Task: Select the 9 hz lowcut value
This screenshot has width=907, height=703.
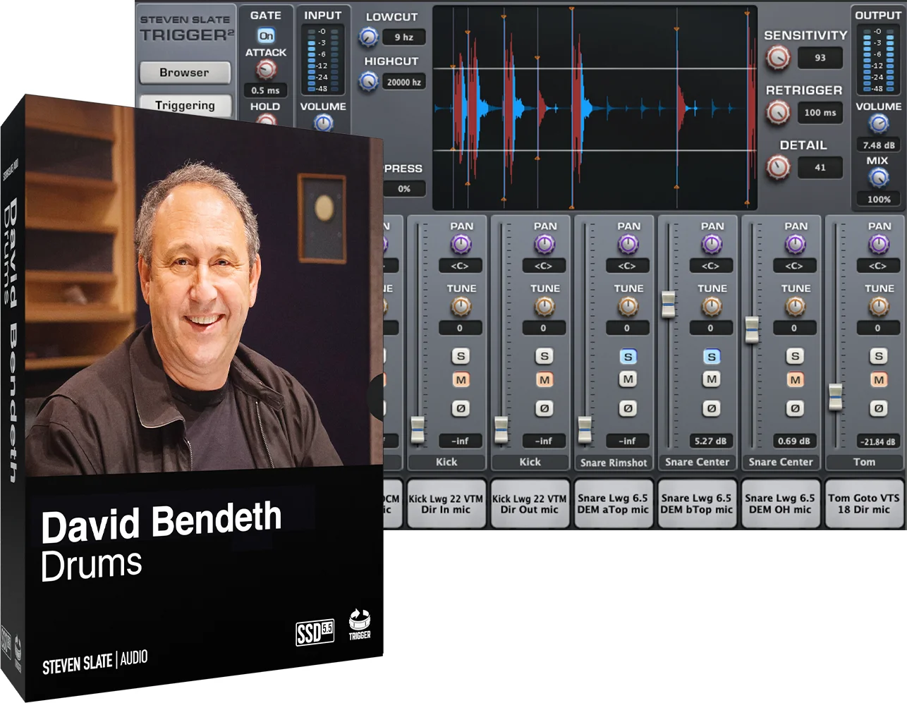Action: (405, 37)
